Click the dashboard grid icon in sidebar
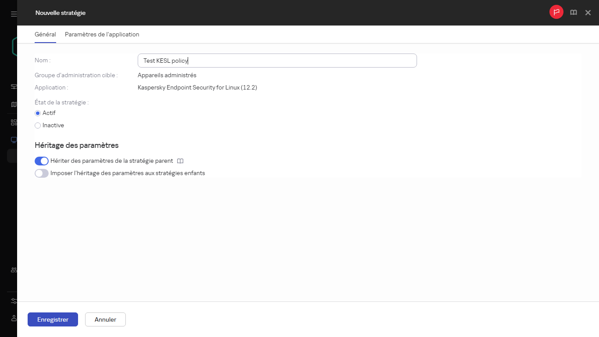 (14, 122)
